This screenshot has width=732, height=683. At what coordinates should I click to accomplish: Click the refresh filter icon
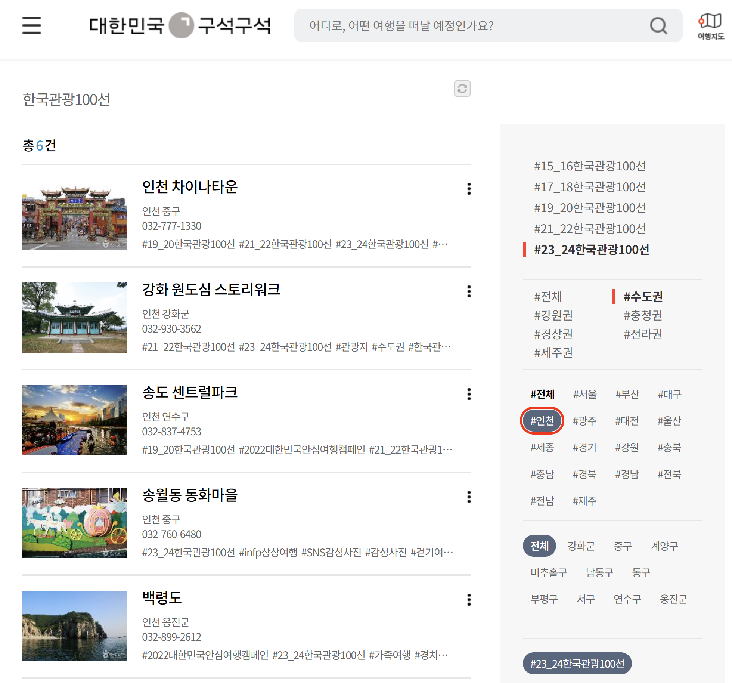point(462,89)
